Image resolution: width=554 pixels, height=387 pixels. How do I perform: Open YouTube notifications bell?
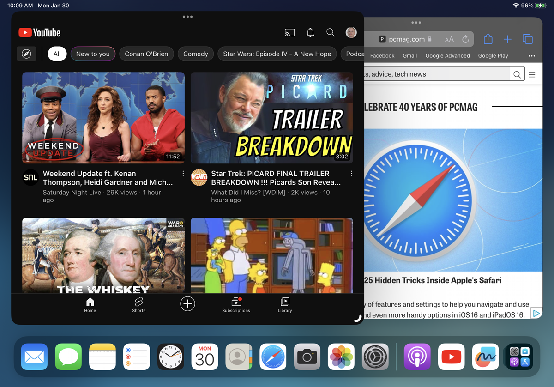(x=310, y=32)
